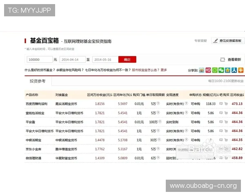Click interval return value 473.13
This screenshot has height=196, width=245.
pyautogui.click(x=237, y=104)
